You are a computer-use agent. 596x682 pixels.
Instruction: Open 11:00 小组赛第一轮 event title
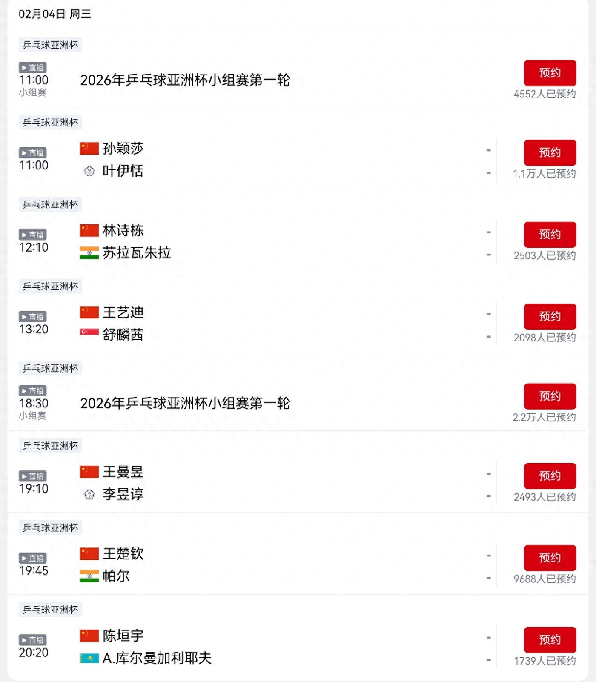click(x=185, y=80)
